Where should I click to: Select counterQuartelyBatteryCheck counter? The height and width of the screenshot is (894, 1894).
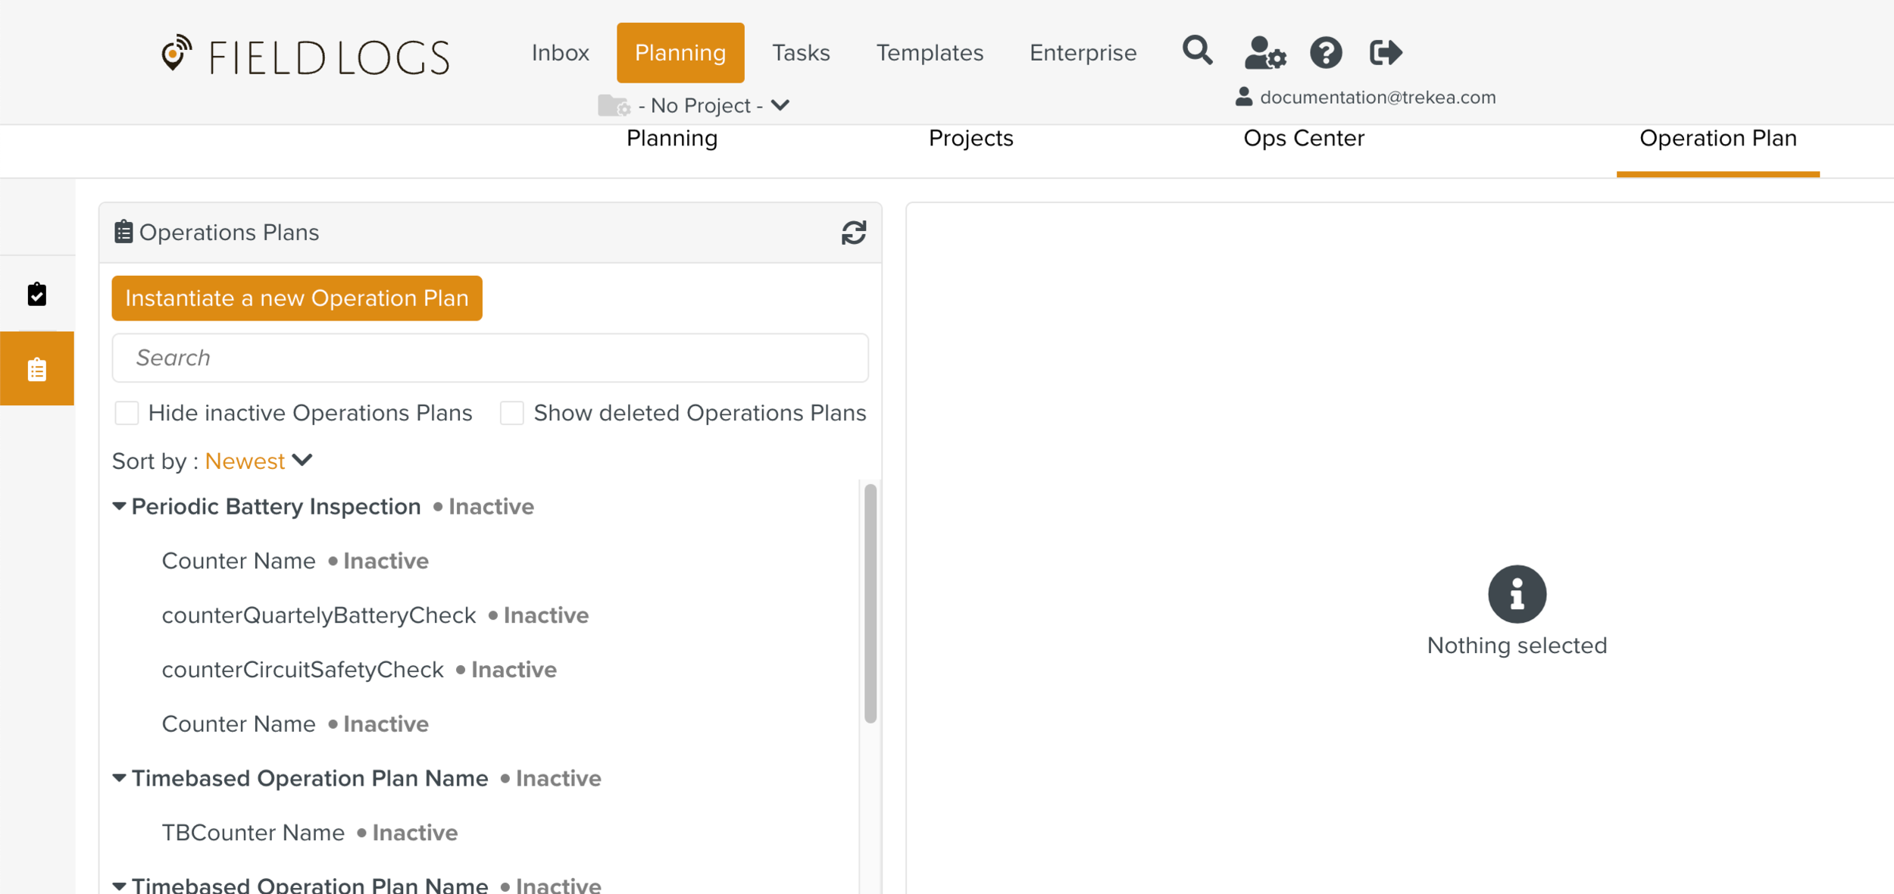tap(318, 615)
